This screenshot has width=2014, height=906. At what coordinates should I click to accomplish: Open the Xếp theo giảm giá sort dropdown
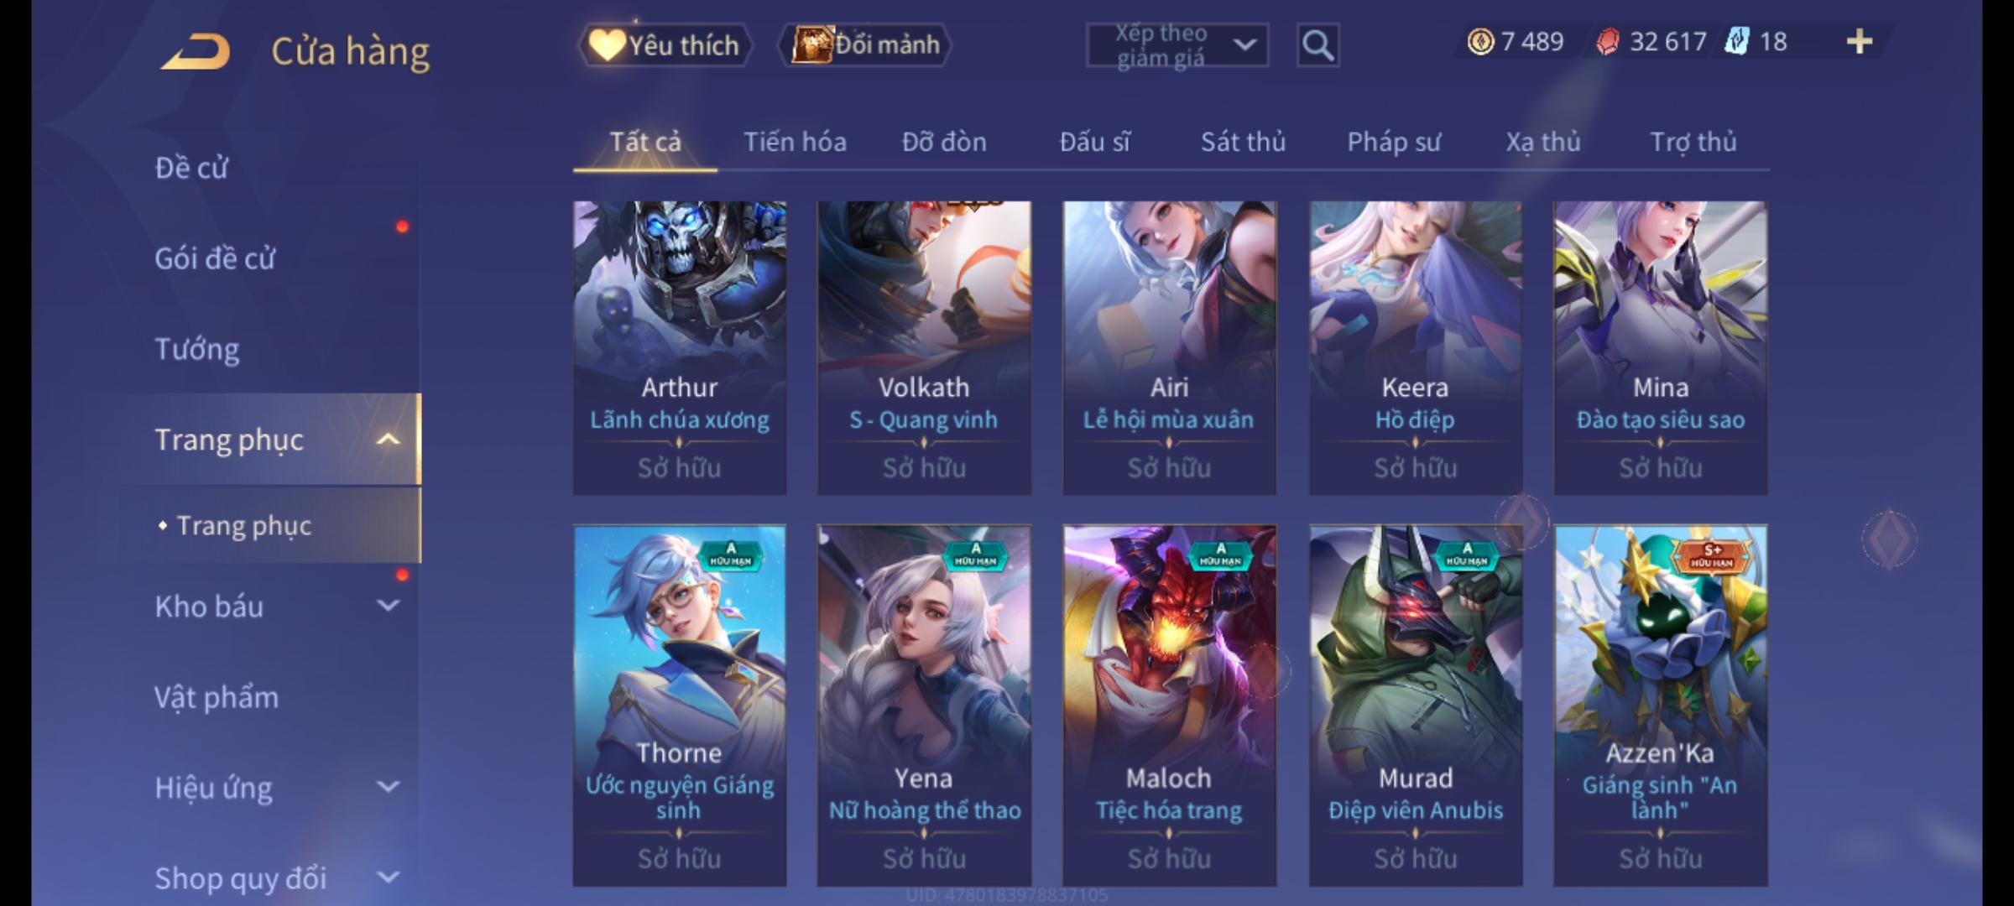coord(1177,45)
